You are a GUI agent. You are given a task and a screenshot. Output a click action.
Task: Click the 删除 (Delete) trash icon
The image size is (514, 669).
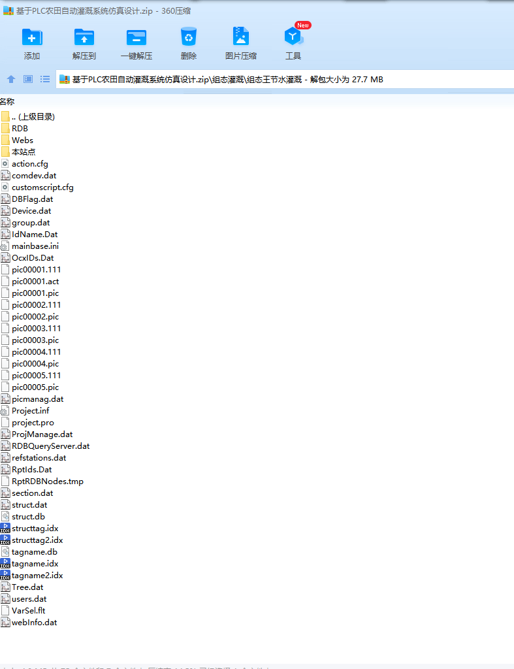(x=189, y=37)
